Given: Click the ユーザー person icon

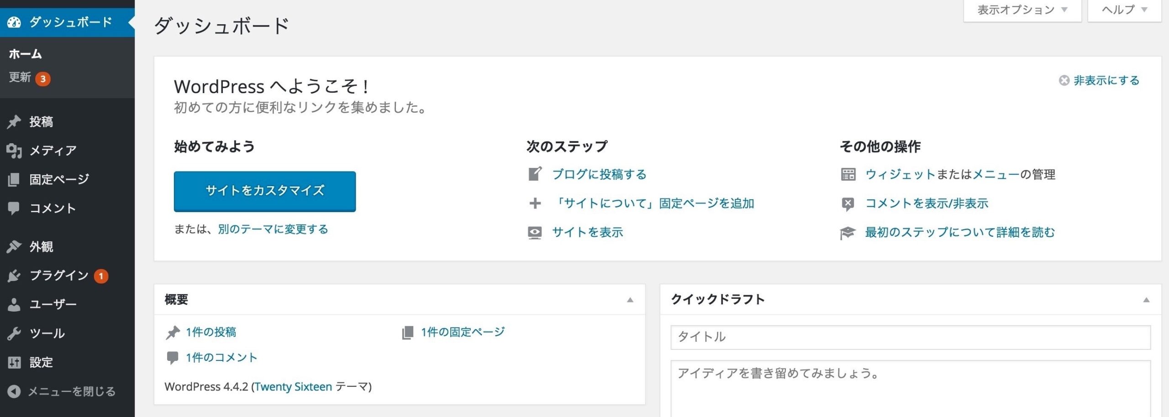Looking at the screenshot, I should pos(14,304).
